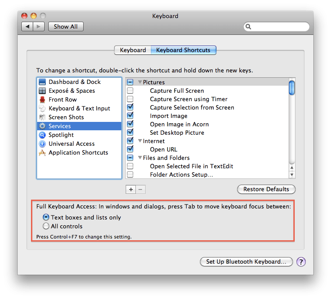The width and height of the screenshot is (331, 299).
Task: Select Dashboard & Dock category
Action: (x=79, y=82)
